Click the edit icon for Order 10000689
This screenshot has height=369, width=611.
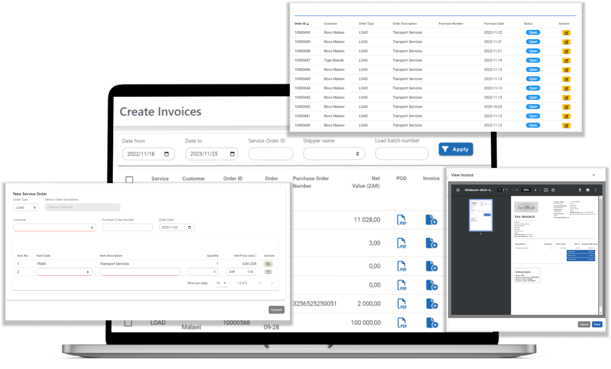pyautogui.click(x=566, y=42)
